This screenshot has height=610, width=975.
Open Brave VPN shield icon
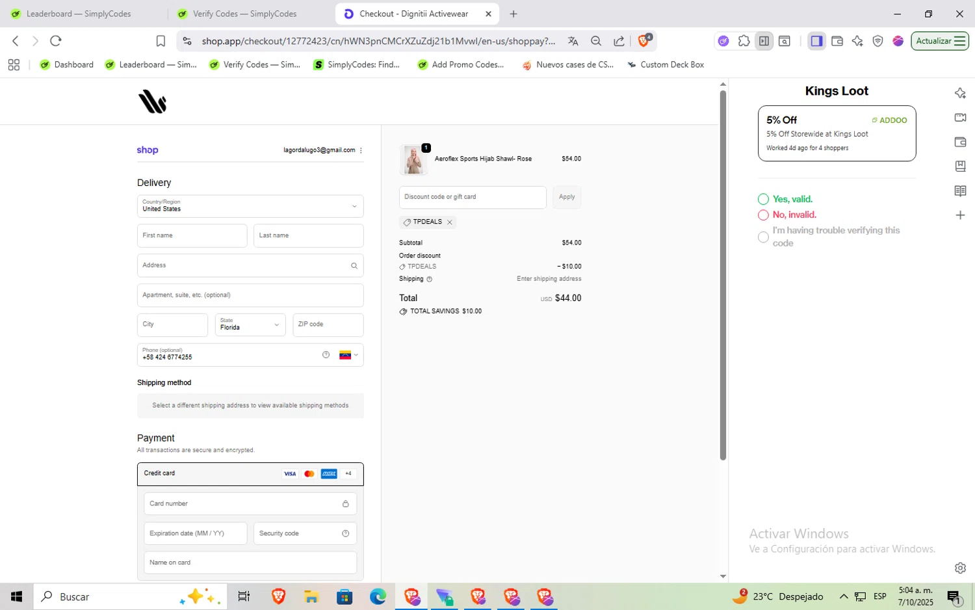point(877,41)
